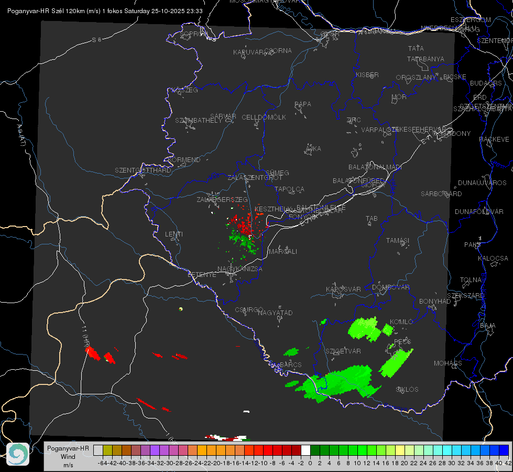Click the RÁCKEVE city label

[x=494, y=140]
